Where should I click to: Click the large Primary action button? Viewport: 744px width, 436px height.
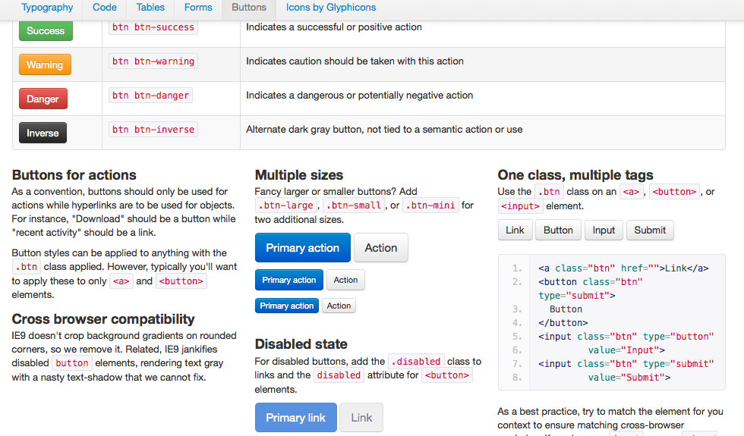[302, 248]
